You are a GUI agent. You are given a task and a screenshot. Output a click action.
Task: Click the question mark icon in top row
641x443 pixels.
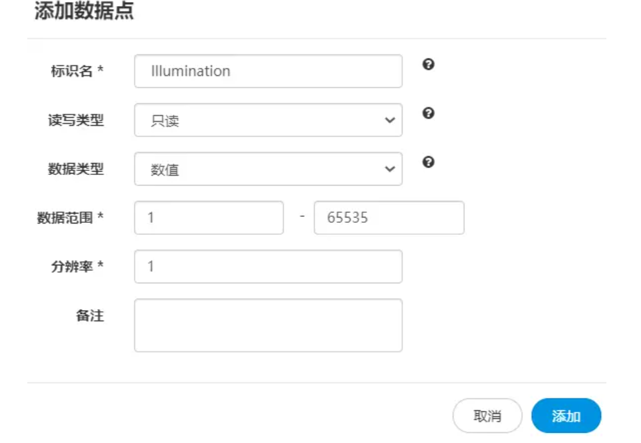point(429,65)
